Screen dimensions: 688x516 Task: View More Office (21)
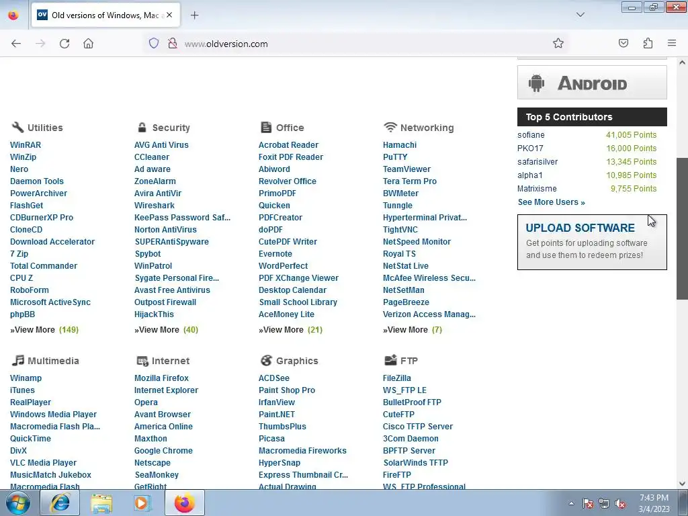click(290, 329)
